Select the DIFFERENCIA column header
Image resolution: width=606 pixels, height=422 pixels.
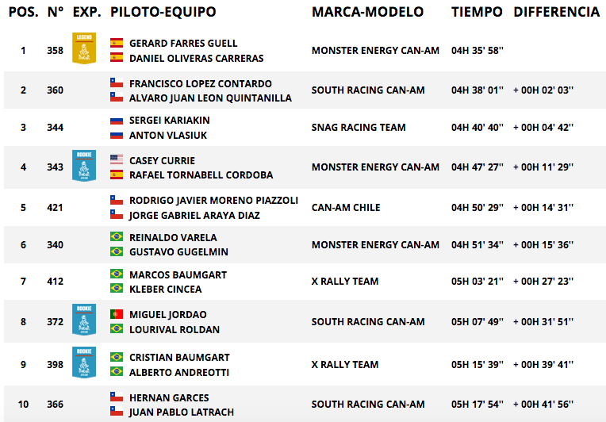point(557,12)
